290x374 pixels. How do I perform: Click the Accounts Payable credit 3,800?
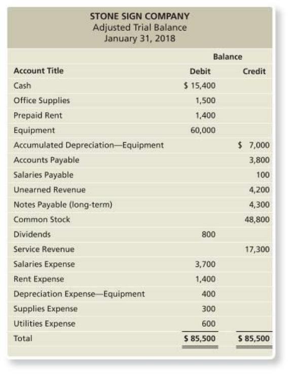[259, 160]
